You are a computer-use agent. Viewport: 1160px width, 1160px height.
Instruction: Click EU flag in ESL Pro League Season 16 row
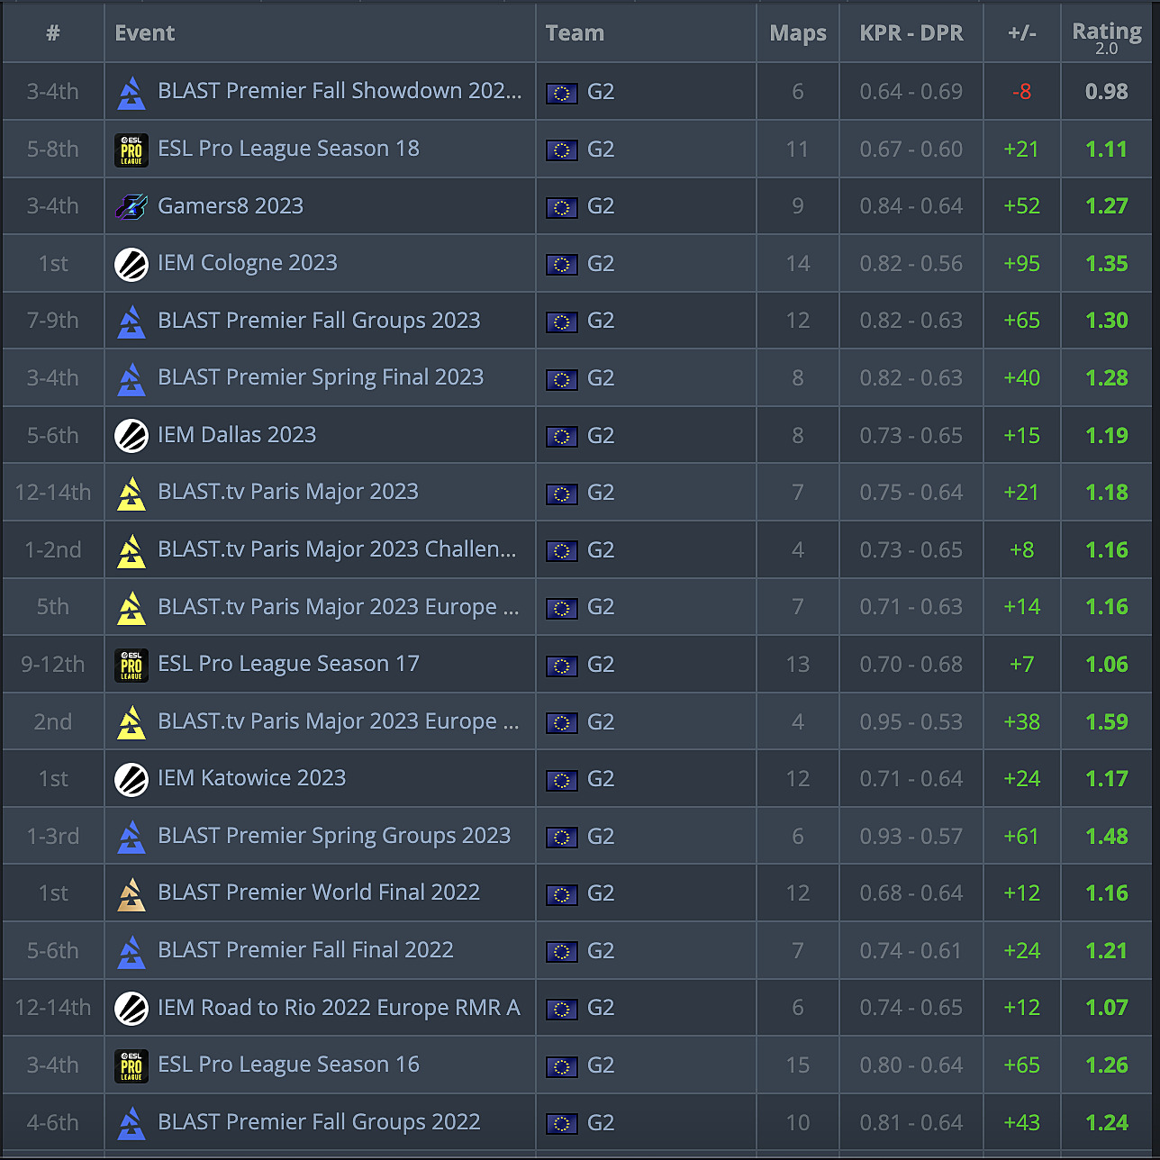[562, 1066]
